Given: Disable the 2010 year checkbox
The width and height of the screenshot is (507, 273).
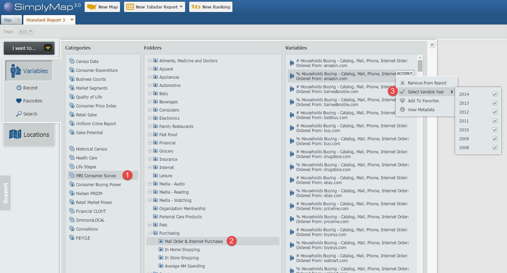Looking at the screenshot, I should click(495, 130).
